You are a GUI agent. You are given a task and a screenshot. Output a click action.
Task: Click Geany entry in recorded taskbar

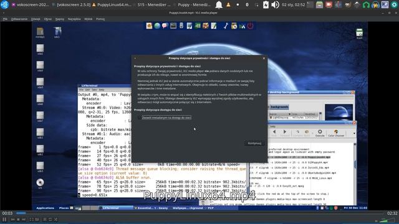pyautogui.click(x=152, y=208)
